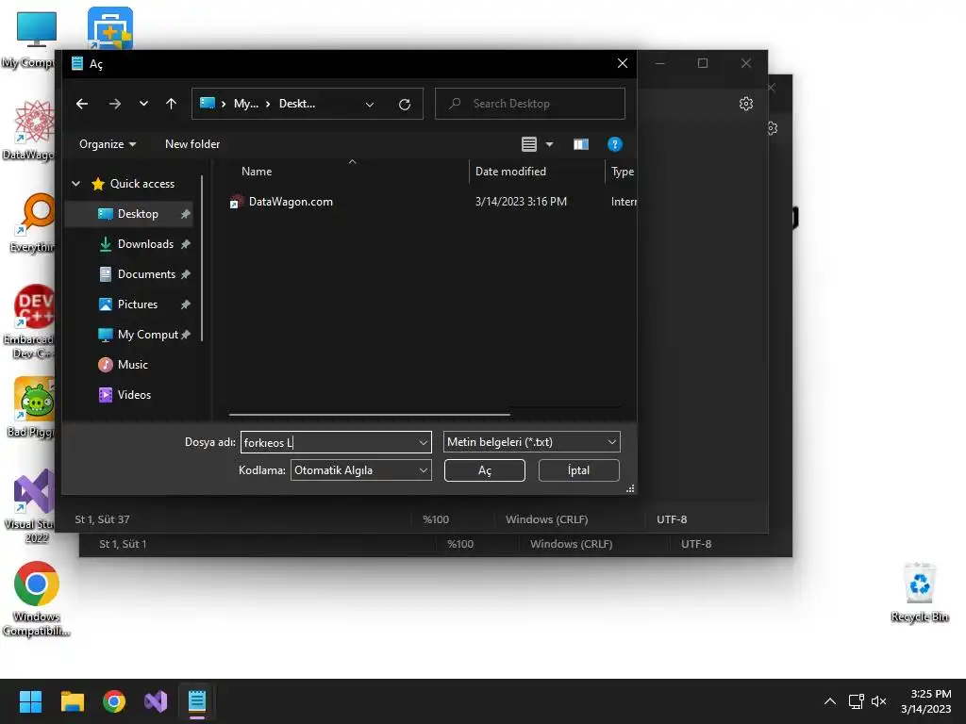Viewport: 966px width, 724px height.
Task: Switch to Notepad in taskbar
Action: click(197, 701)
